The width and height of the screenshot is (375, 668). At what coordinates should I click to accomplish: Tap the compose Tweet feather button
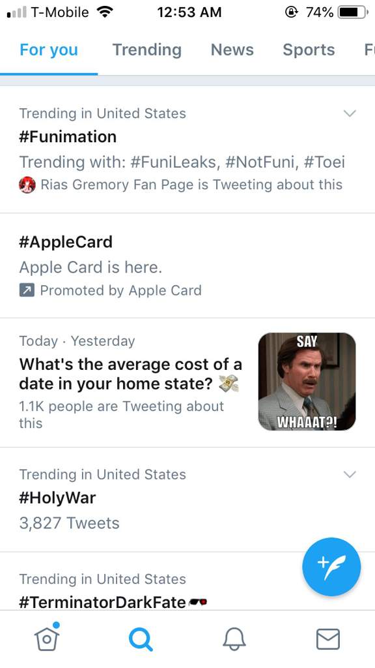pyautogui.click(x=331, y=567)
